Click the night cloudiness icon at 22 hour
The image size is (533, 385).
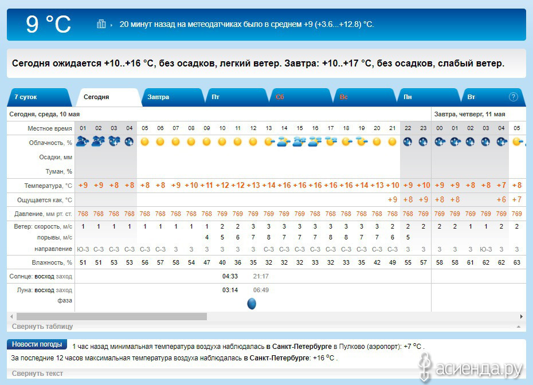pos(408,142)
